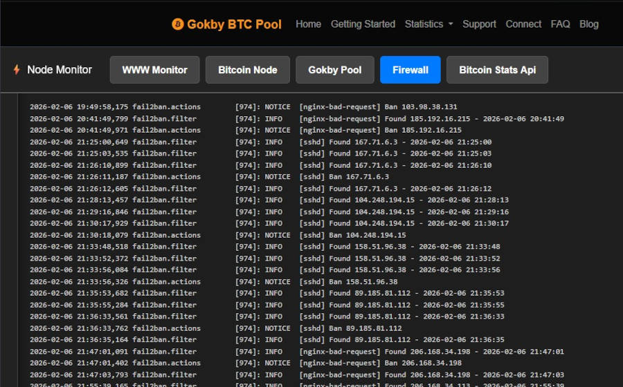623x387 pixels.
Task: Select log line '[sshd] Ban 167.71.6.3'
Action: 209,177
